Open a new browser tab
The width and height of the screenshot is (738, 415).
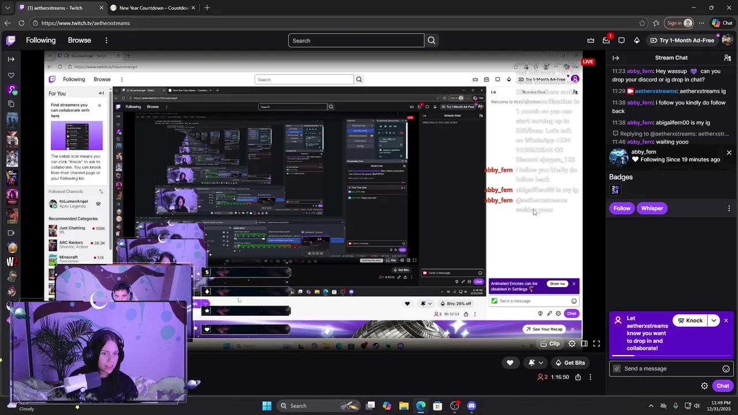coord(207,8)
